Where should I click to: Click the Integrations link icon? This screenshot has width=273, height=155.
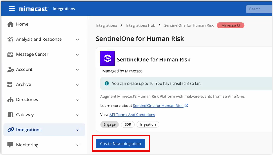[11, 130]
